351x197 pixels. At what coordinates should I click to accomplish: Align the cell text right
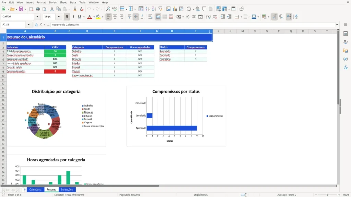coord(122,17)
